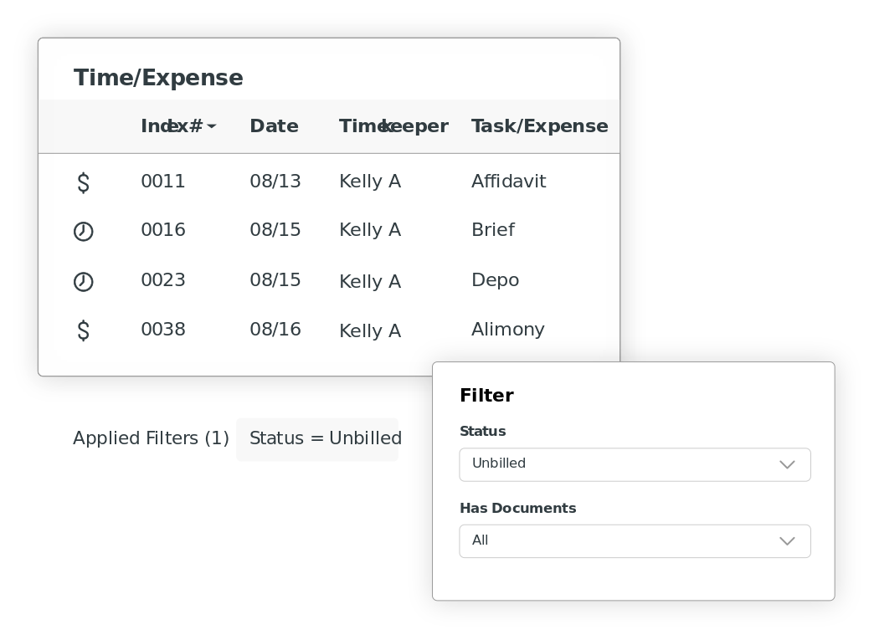The width and height of the screenshot is (874, 640).
Task: Open the Status dropdown showing Unbilled
Action: (x=635, y=464)
